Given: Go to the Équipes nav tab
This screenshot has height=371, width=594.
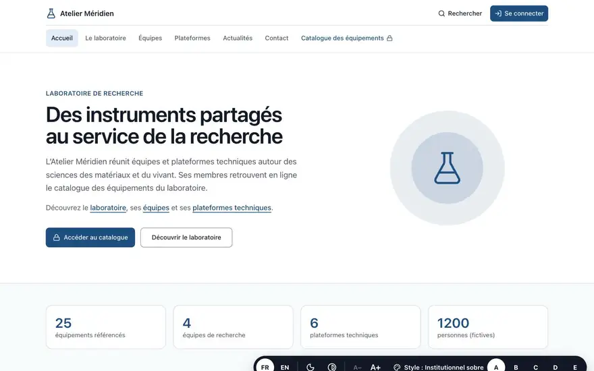Looking at the screenshot, I should (x=150, y=38).
